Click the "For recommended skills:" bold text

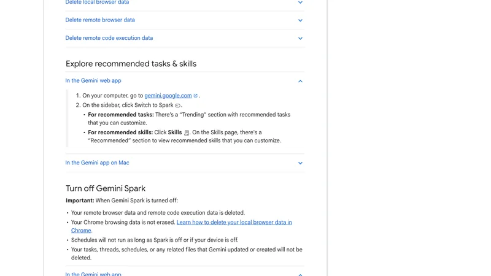click(x=120, y=132)
